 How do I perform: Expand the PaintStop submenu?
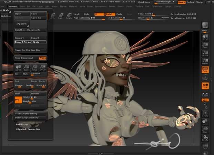22,124
